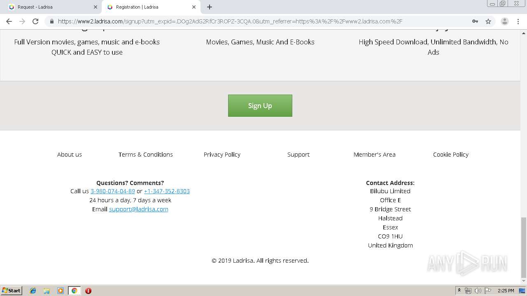
Task: Reload the current page
Action: pyautogui.click(x=35, y=21)
